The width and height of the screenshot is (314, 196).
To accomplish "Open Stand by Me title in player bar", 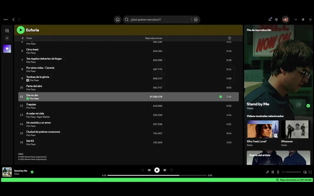I will tap(21, 171).
